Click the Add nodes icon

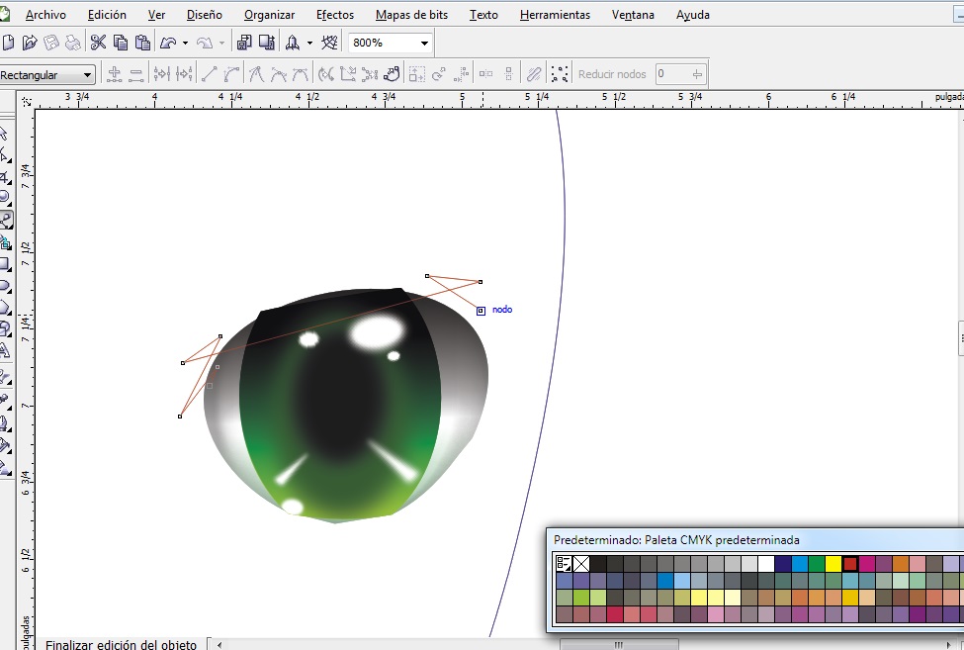(115, 74)
